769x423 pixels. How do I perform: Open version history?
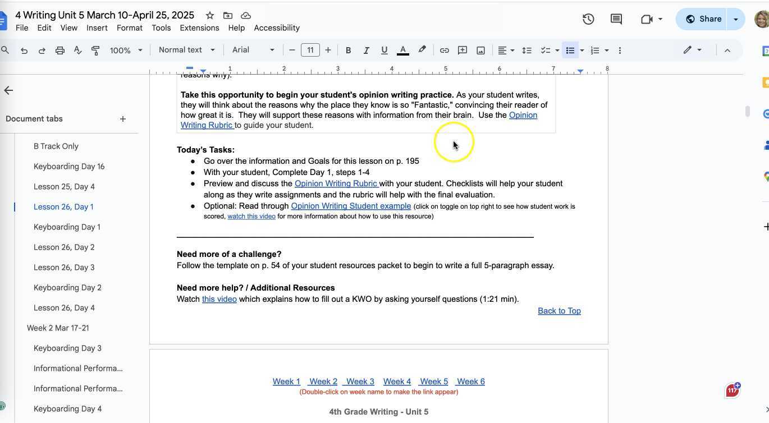pyautogui.click(x=588, y=19)
